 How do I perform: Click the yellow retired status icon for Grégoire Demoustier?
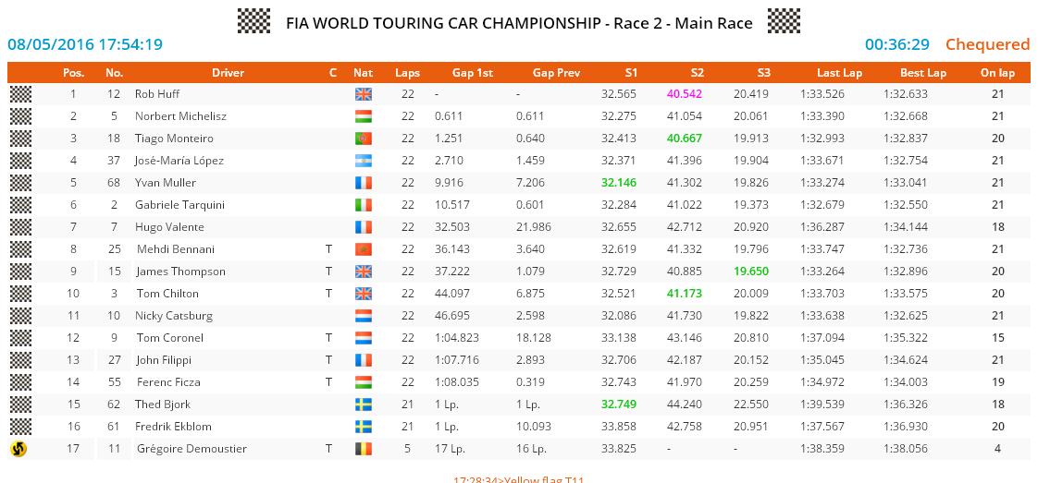pos(19,449)
